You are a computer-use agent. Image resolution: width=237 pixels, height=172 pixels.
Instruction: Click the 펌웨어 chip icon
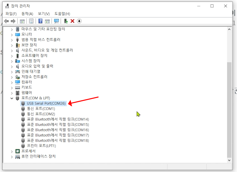click(x=18, y=93)
